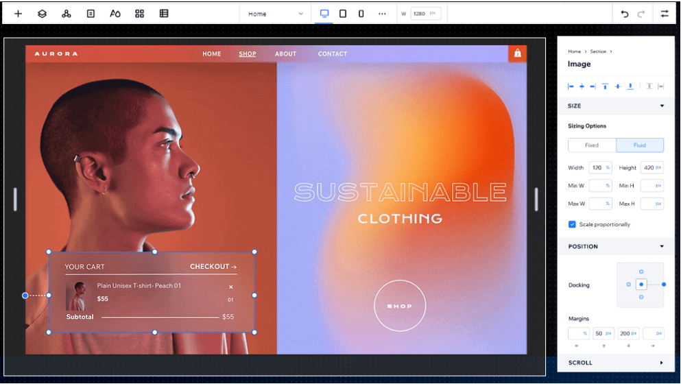Undo the last action

click(625, 14)
